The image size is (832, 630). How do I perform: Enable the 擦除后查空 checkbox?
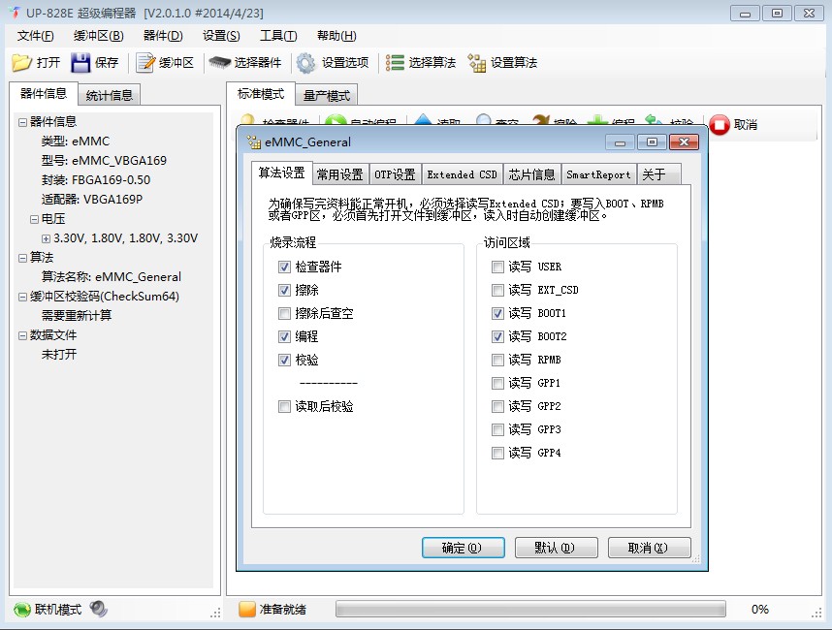point(284,313)
